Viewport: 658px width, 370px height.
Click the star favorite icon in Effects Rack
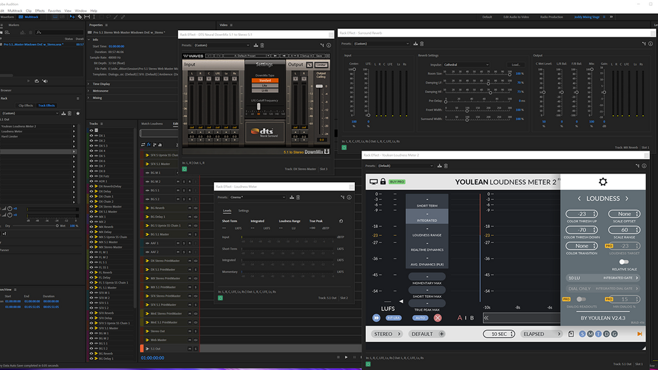pos(78,113)
